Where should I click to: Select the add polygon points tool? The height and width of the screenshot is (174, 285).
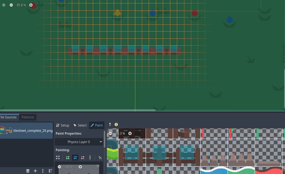68,157
